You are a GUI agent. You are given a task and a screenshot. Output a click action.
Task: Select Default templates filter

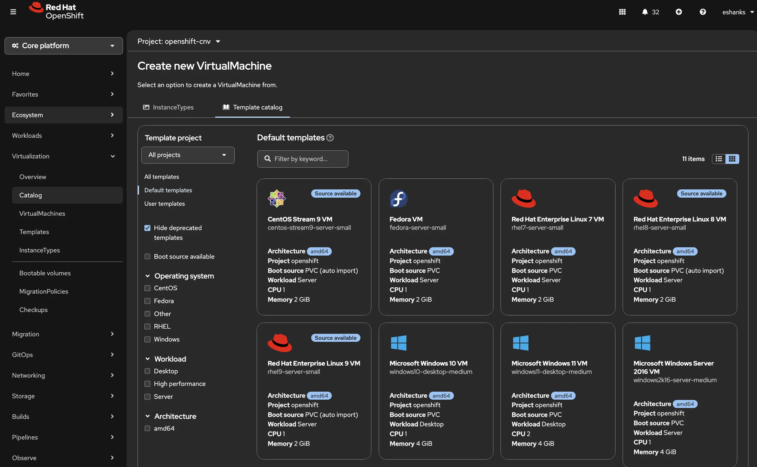click(168, 190)
